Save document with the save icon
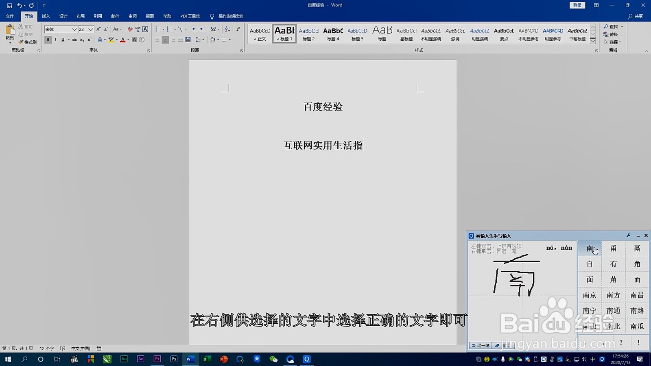The width and height of the screenshot is (651, 366). [x=10, y=5]
